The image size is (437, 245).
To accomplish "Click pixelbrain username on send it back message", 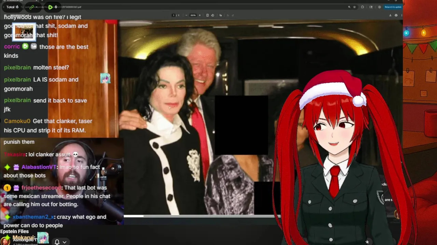I will [17, 100].
